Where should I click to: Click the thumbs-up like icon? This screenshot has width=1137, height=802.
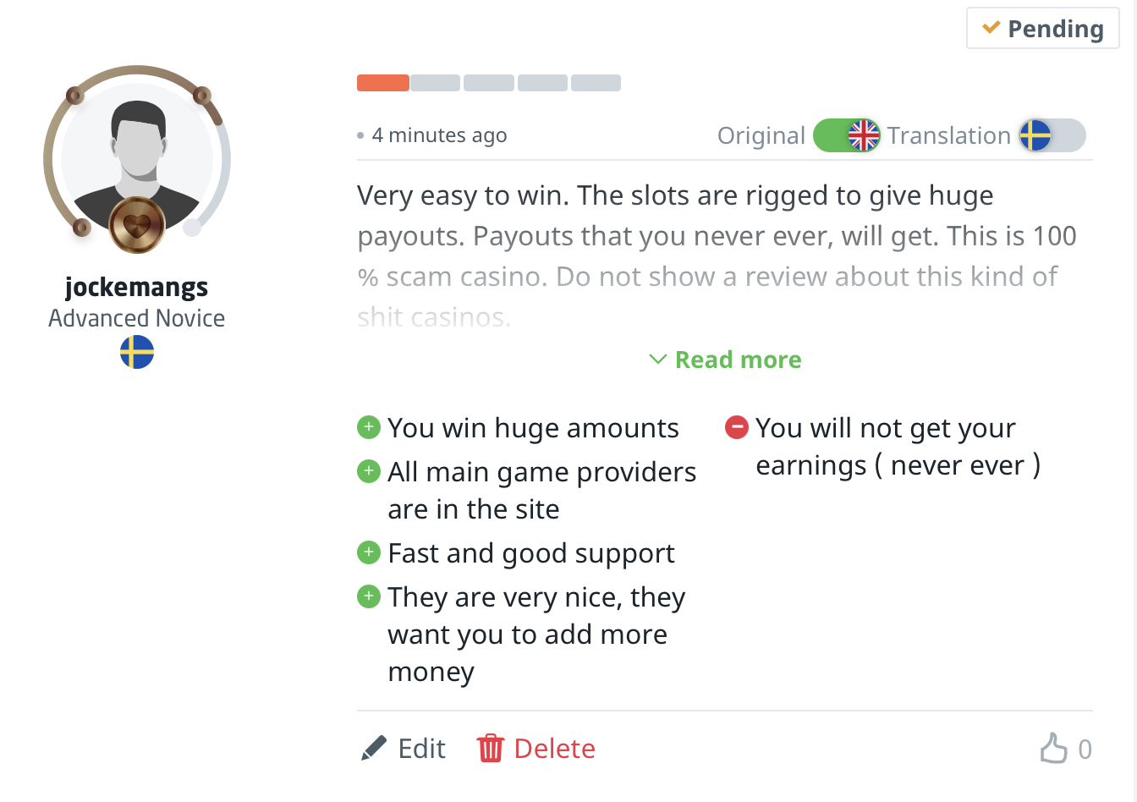(1053, 749)
